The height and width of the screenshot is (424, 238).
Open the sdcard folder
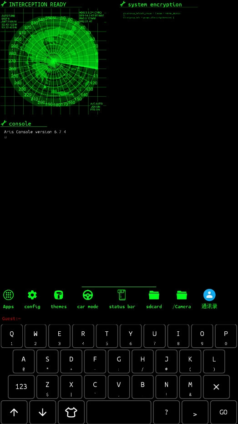[154, 295]
